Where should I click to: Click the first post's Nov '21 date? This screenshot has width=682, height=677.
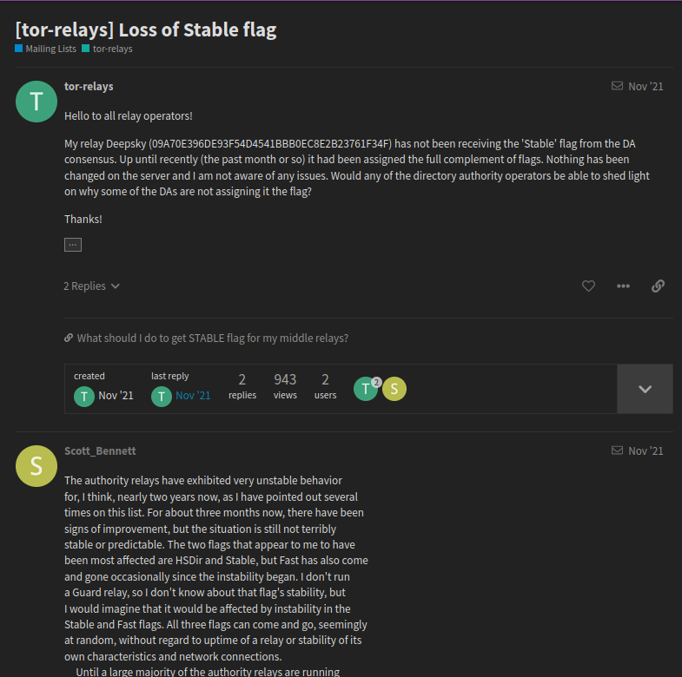[x=646, y=86]
